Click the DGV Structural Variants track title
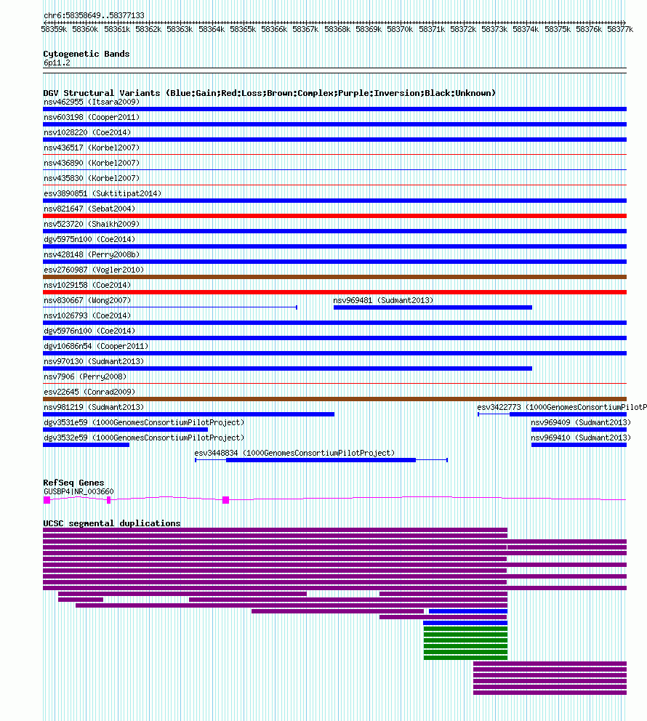The width and height of the screenshot is (647, 721). pos(270,93)
